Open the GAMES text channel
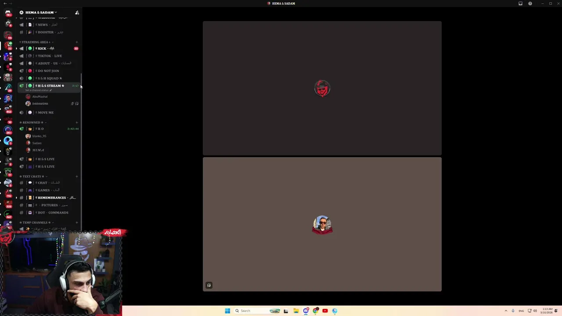 pos(49,190)
